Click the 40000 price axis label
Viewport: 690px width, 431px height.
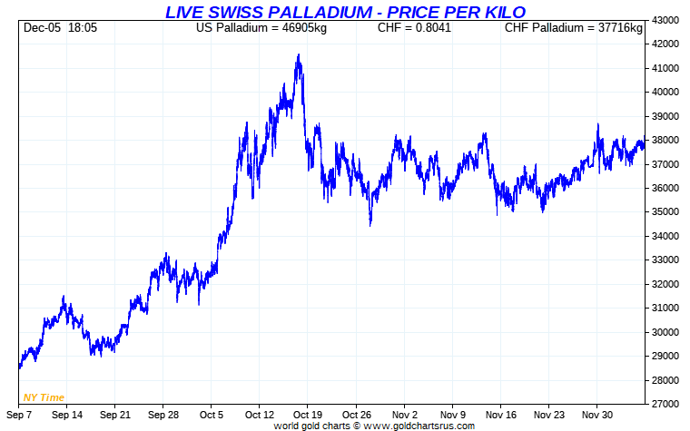coord(665,92)
